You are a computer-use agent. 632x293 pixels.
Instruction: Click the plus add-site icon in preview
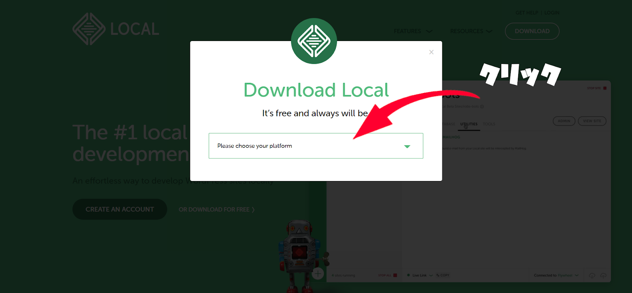(x=318, y=273)
